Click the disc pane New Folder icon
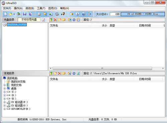 pos(59,20)
